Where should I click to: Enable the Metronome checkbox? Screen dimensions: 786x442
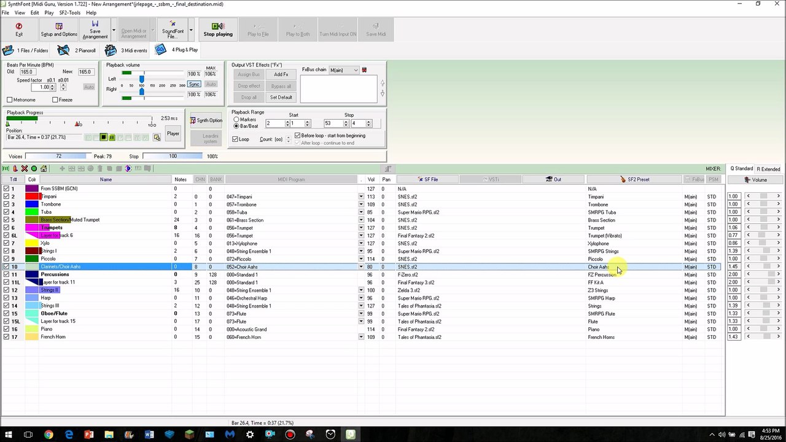10,100
